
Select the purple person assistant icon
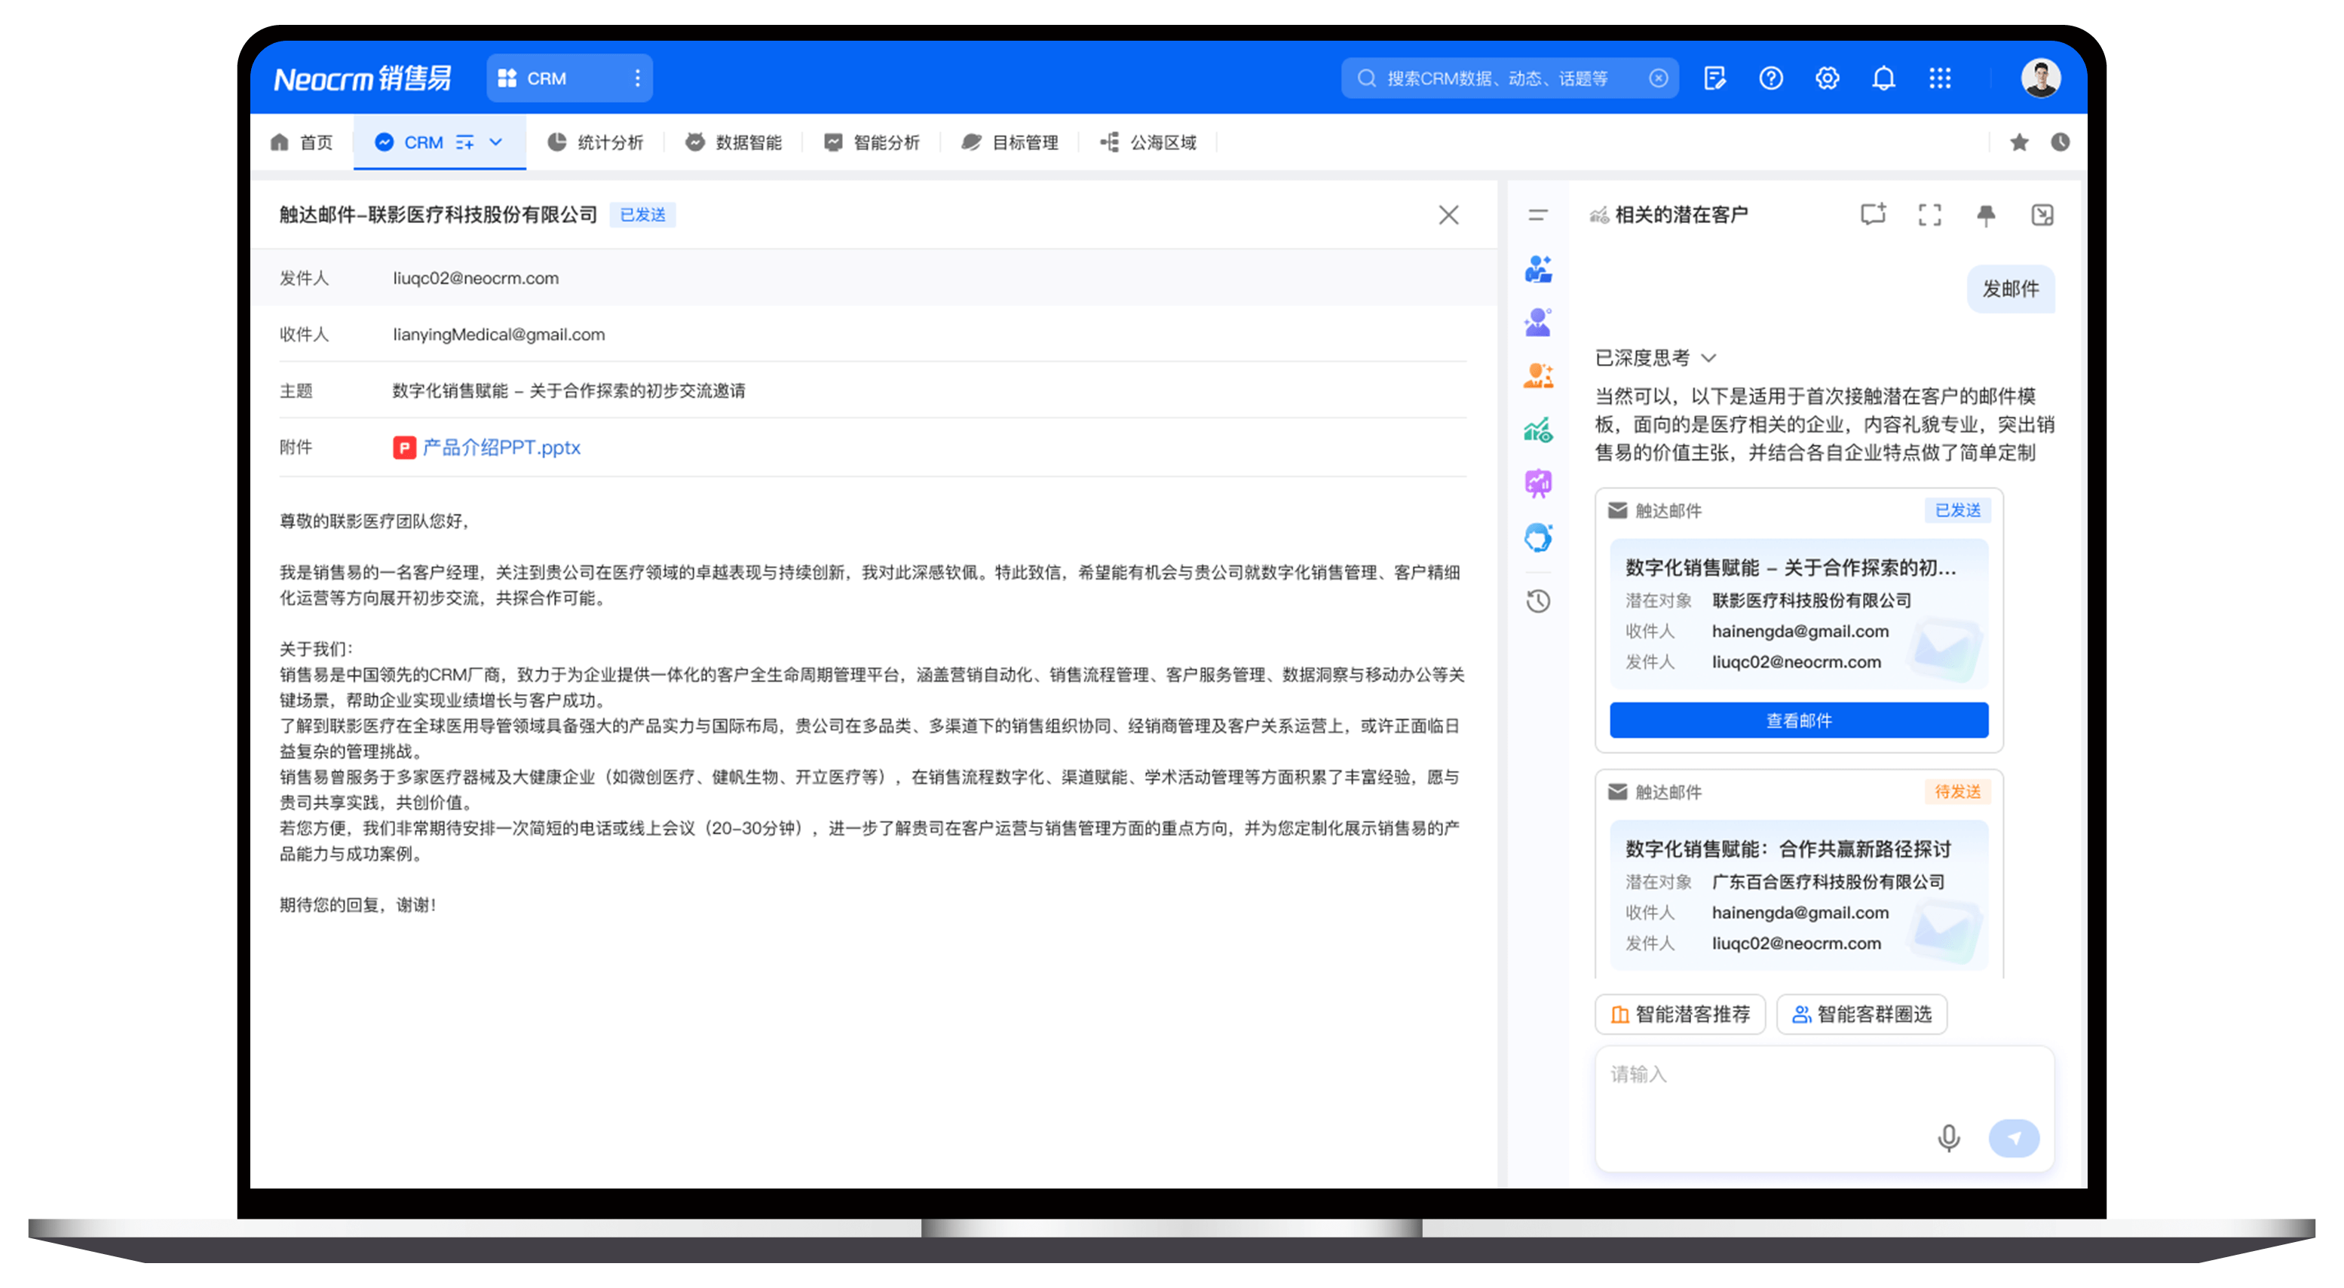[1538, 322]
